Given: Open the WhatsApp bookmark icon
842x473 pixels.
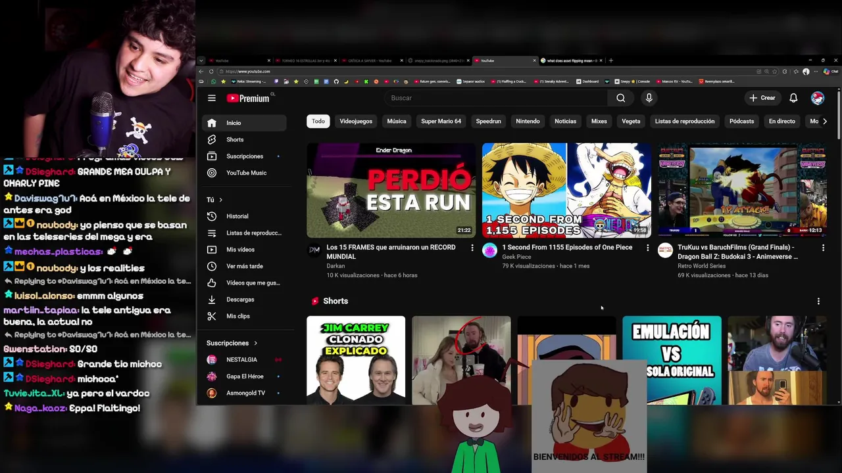Looking at the screenshot, I should (213, 81).
